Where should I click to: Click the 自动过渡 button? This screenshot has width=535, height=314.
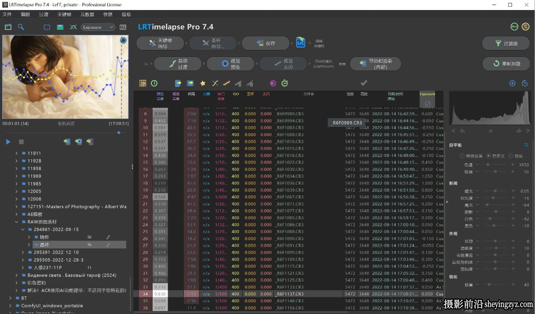click(178, 64)
